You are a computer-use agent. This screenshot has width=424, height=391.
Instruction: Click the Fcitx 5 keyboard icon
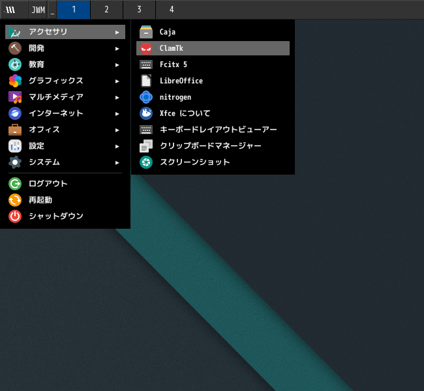click(x=146, y=65)
